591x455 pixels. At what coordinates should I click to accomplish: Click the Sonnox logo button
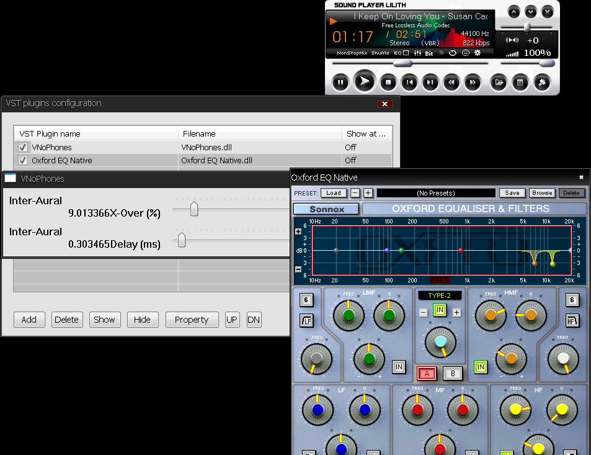(x=326, y=209)
